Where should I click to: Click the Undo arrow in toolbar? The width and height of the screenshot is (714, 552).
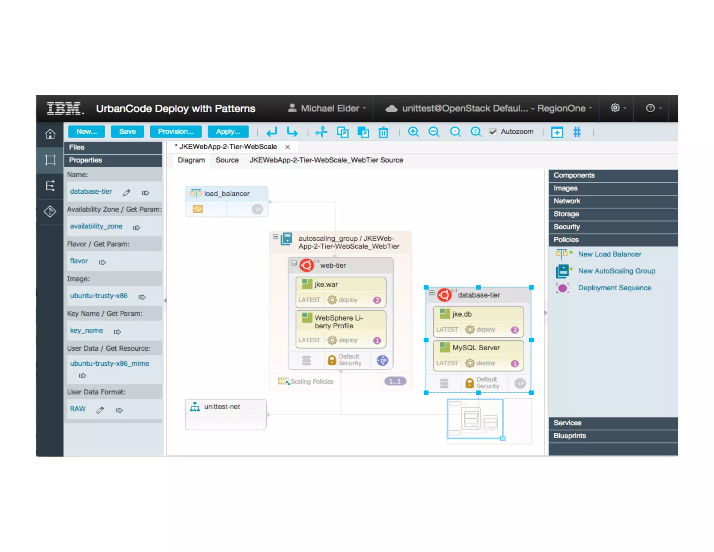click(272, 132)
